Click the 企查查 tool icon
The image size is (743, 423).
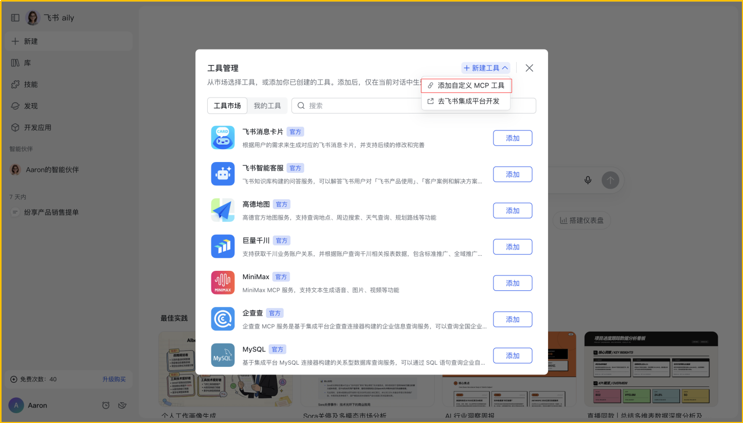223,319
